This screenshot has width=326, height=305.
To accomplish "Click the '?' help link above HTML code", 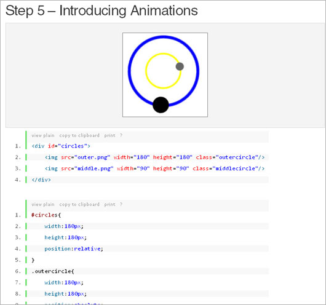I will 121,135.
